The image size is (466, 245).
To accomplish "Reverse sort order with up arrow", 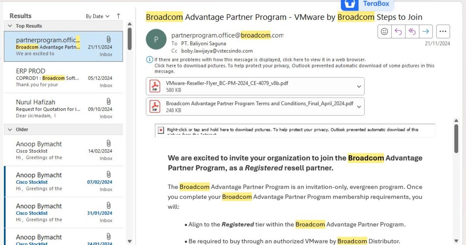I will pos(118,16).
